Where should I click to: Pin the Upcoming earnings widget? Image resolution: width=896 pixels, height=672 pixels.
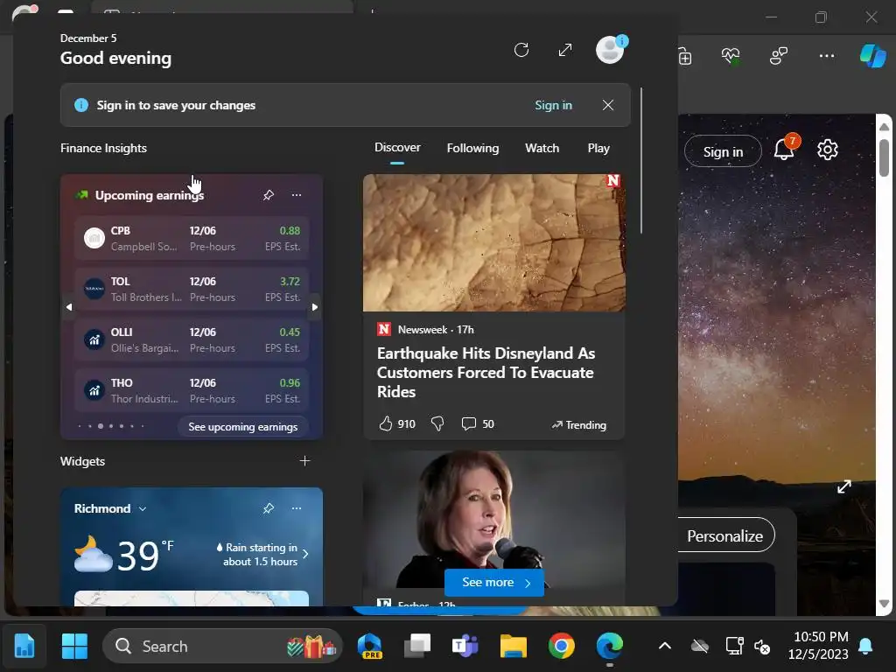269,195
